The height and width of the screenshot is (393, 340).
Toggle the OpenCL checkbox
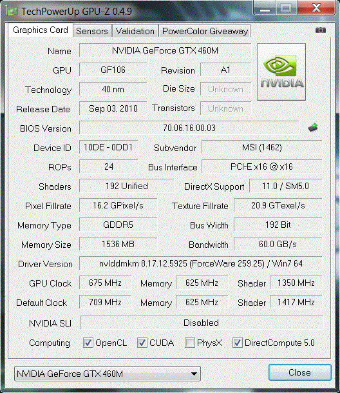tap(88, 343)
